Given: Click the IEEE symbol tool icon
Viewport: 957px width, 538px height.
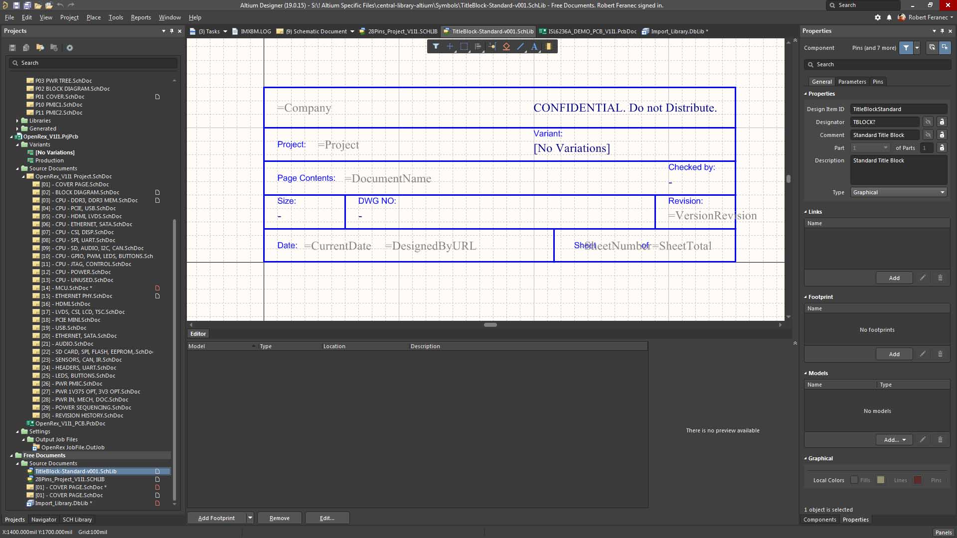Looking at the screenshot, I should coord(506,46).
